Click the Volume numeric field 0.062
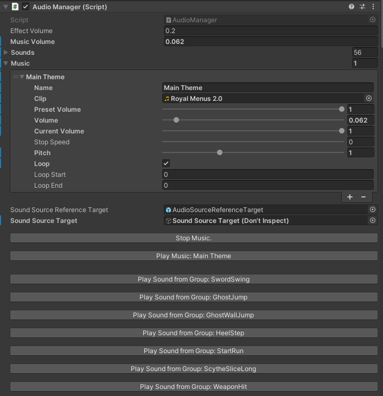Screen dimensions: 383x396 tap(361, 120)
